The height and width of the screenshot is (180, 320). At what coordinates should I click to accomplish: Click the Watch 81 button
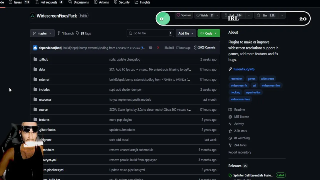(x=205, y=15)
